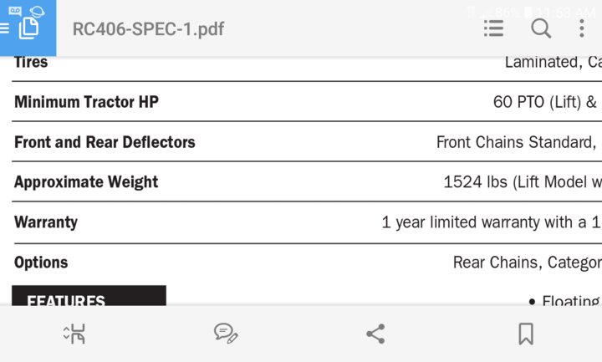
Task: Open the comment annotation tool
Action: (226, 334)
